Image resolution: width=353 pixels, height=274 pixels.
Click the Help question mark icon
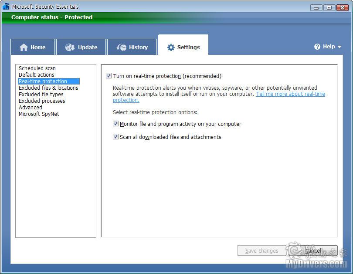pos(317,47)
